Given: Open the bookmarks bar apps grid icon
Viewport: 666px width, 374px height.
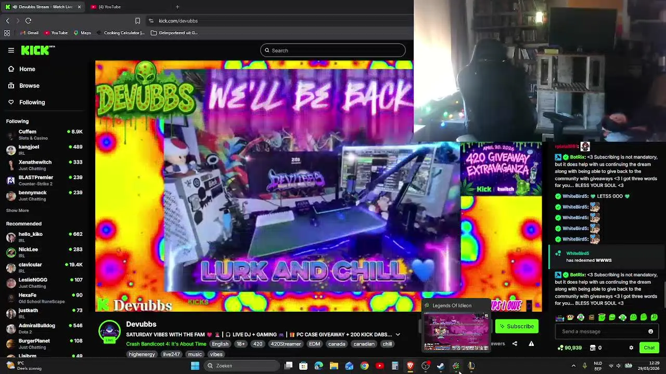Looking at the screenshot, I should pos(7,33).
